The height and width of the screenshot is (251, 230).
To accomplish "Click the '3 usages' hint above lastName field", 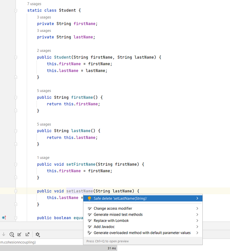I will click(x=44, y=31).
